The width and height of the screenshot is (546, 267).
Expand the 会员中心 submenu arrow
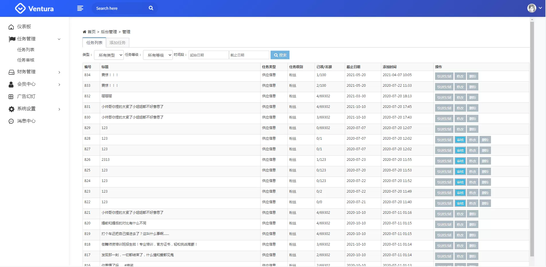click(x=59, y=85)
